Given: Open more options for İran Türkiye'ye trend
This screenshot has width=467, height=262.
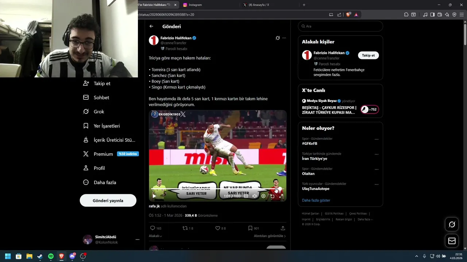Looking at the screenshot, I should click(x=377, y=154).
